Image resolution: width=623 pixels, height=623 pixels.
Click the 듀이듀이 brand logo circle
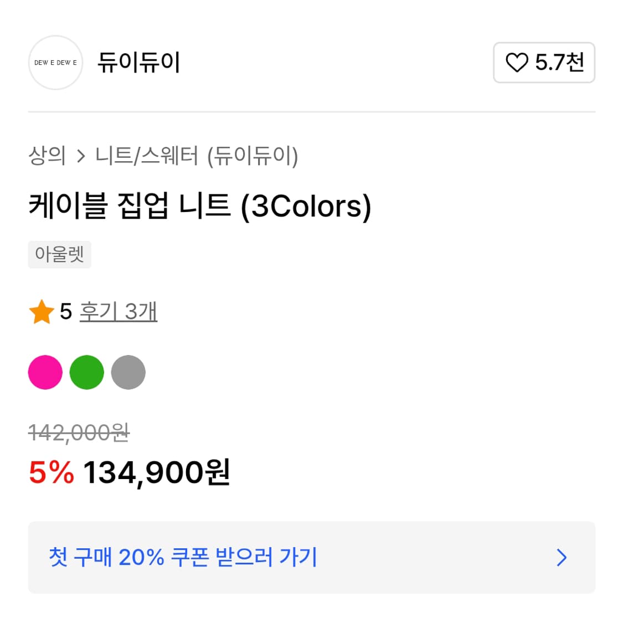click(x=55, y=62)
